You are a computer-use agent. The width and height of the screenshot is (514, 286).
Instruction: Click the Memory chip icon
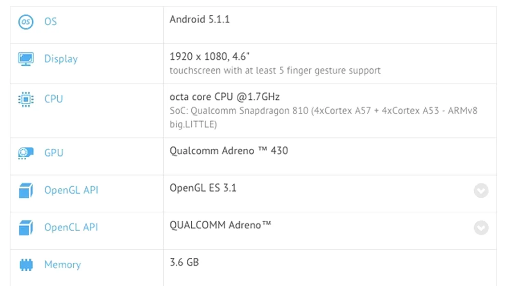click(x=26, y=265)
